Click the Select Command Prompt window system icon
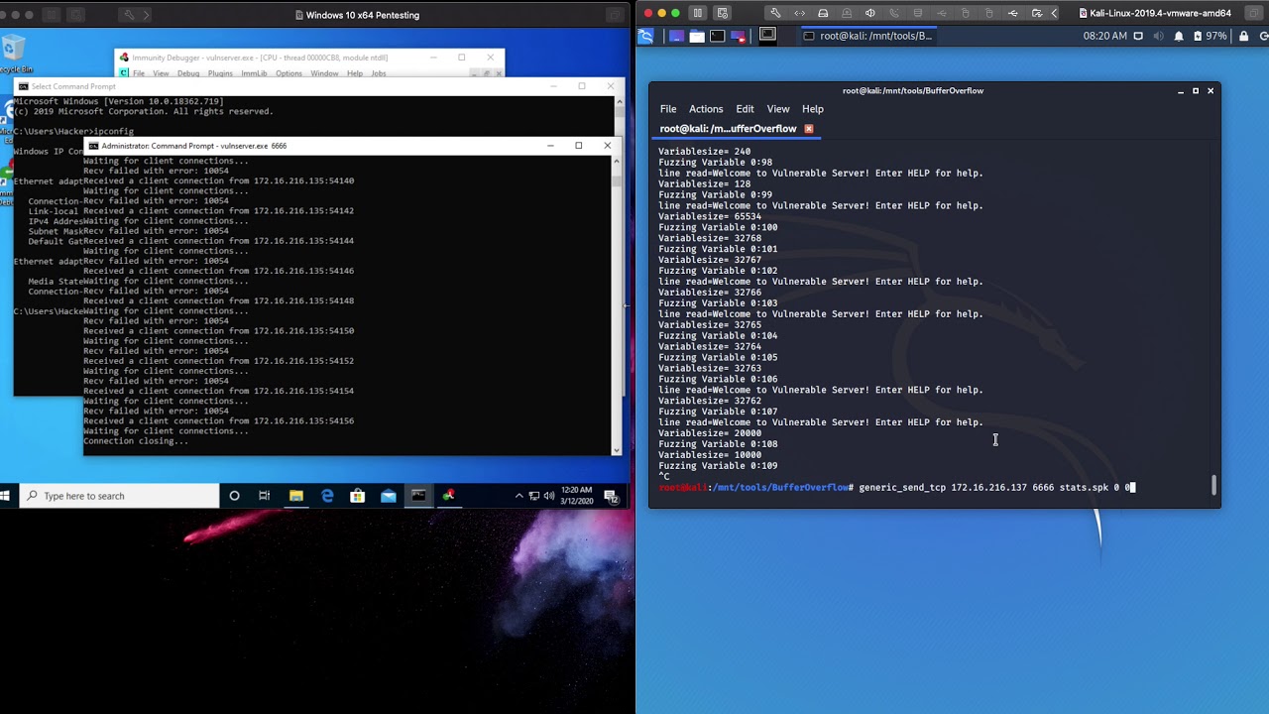 coord(23,86)
